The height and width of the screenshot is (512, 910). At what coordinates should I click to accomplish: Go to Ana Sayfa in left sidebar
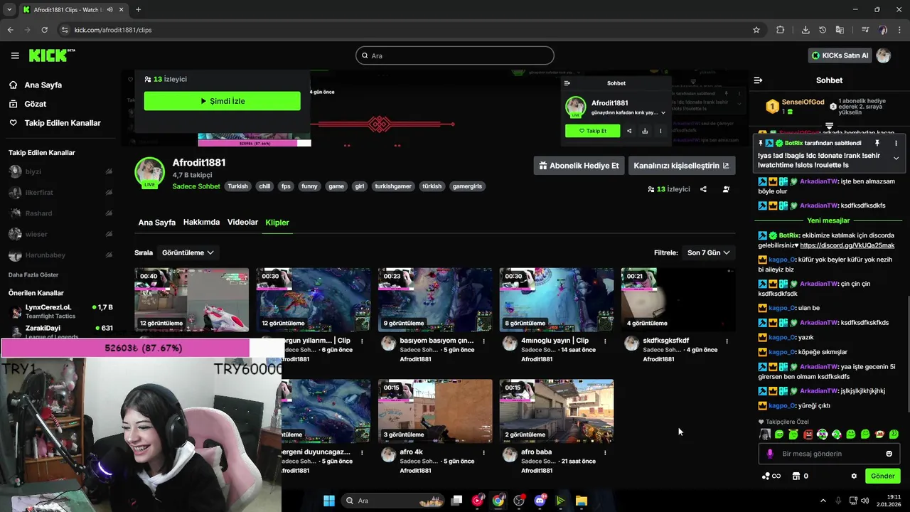pos(43,85)
